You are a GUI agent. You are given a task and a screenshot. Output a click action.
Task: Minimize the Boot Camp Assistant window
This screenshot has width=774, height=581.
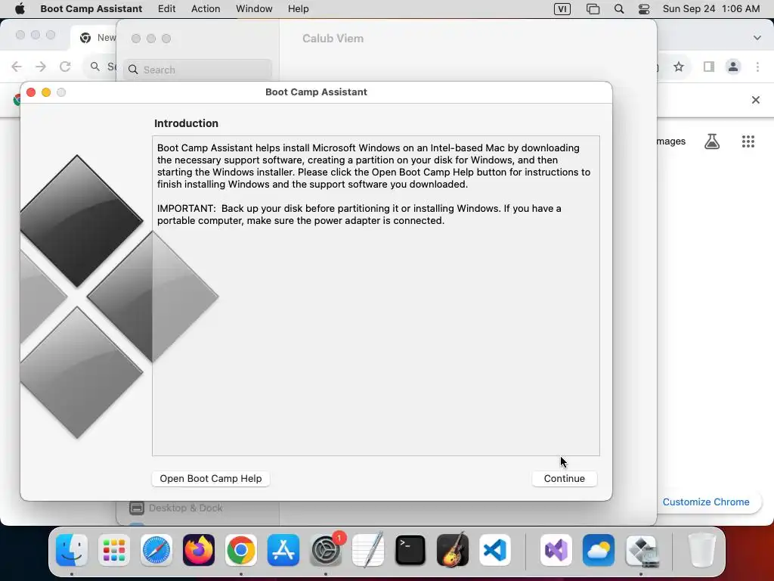[46, 92]
